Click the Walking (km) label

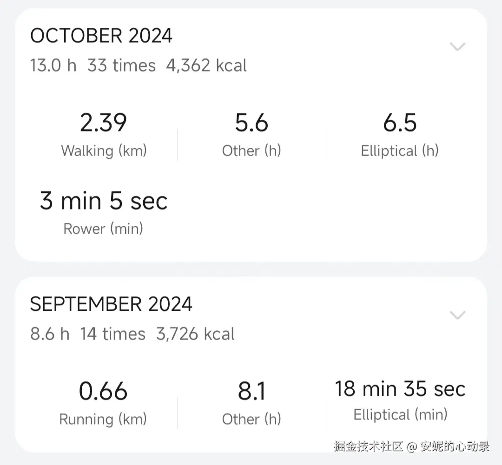tap(104, 151)
